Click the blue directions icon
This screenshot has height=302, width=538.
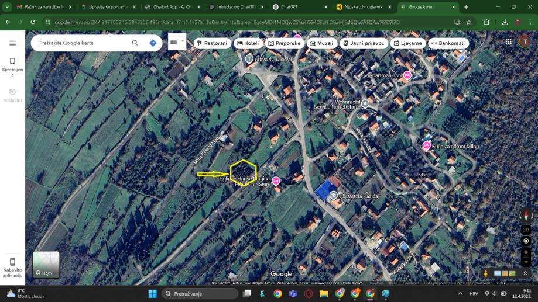pos(153,43)
